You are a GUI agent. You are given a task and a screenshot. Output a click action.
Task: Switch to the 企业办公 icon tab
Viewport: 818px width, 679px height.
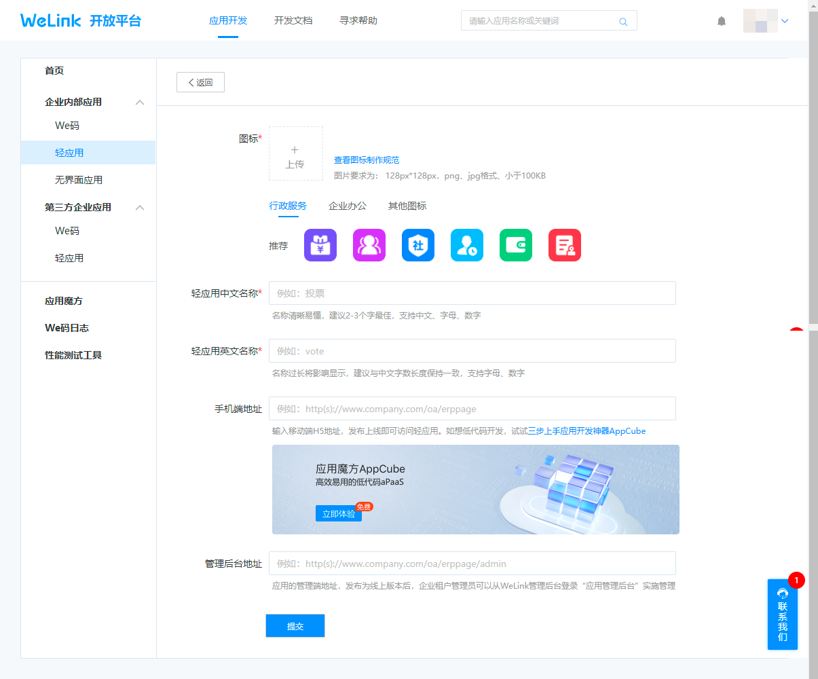348,206
